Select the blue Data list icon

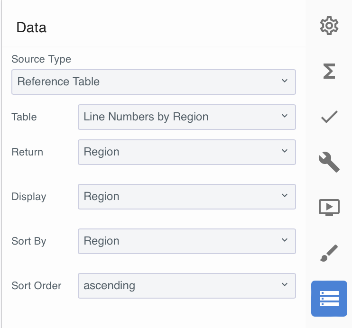329,299
